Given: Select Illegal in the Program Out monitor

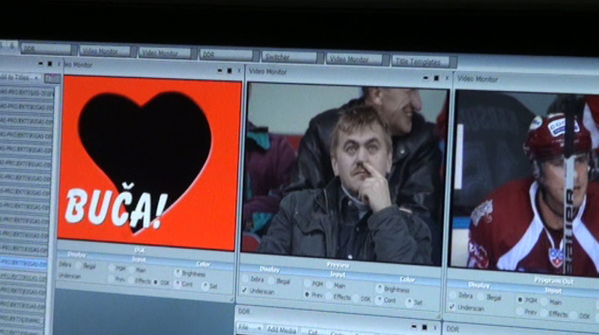Looking at the screenshot, I should 481,297.
